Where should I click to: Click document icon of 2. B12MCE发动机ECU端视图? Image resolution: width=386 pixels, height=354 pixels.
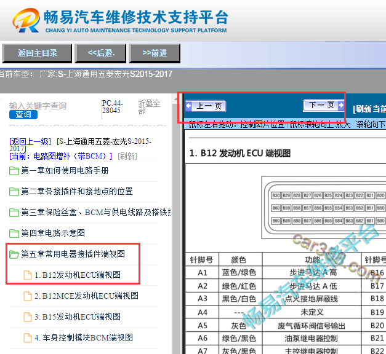point(28,296)
